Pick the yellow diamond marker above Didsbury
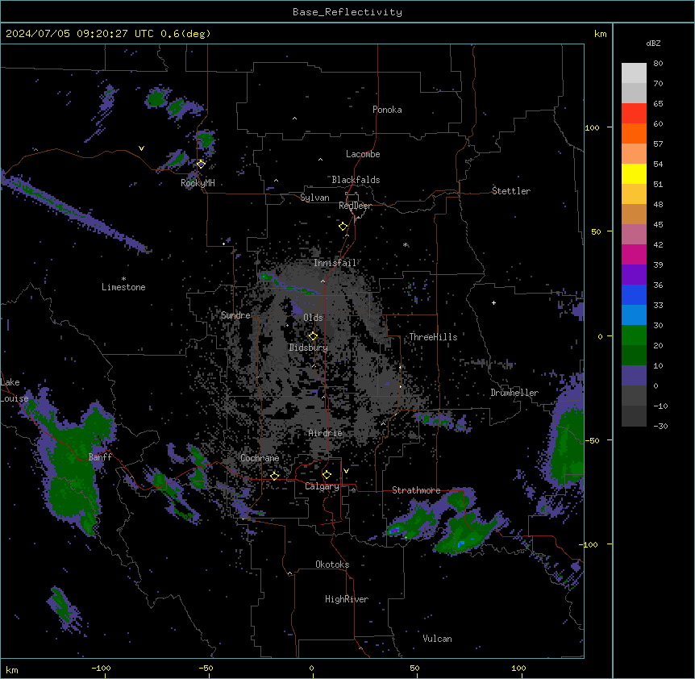Viewport: 695px width, 679px height. [x=313, y=336]
